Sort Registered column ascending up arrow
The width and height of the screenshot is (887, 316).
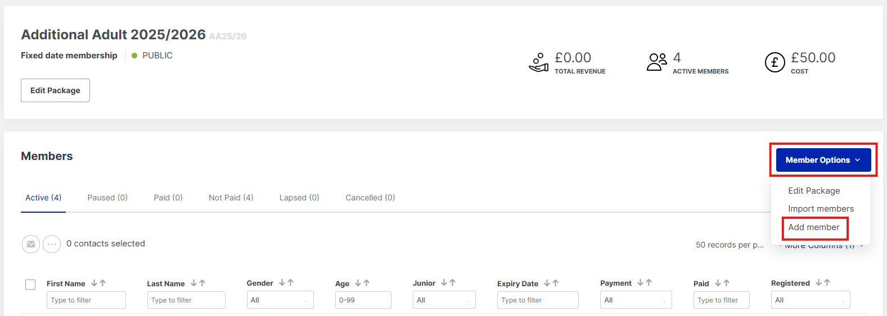(x=827, y=283)
